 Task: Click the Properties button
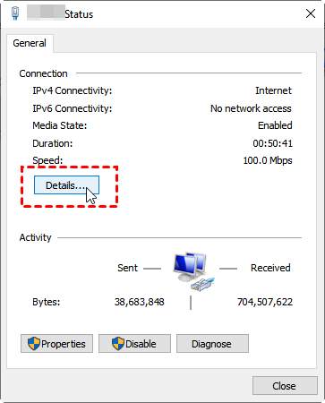point(56,344)
